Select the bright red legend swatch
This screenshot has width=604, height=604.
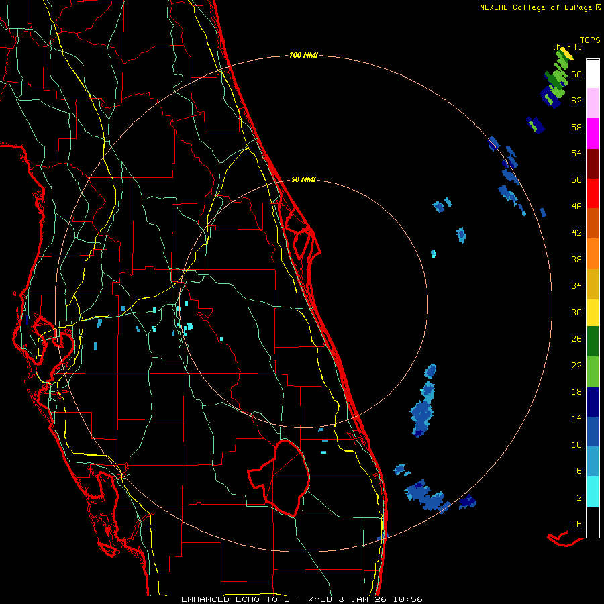click(x=593, y=193)
